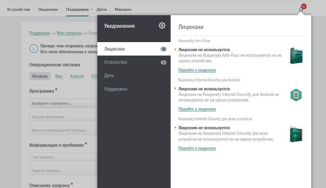The width and height of the screenshot is (326, 188).
Task: Click 'Kaspersky Internet Security для всех устройств' label
Action: [215, 119]
